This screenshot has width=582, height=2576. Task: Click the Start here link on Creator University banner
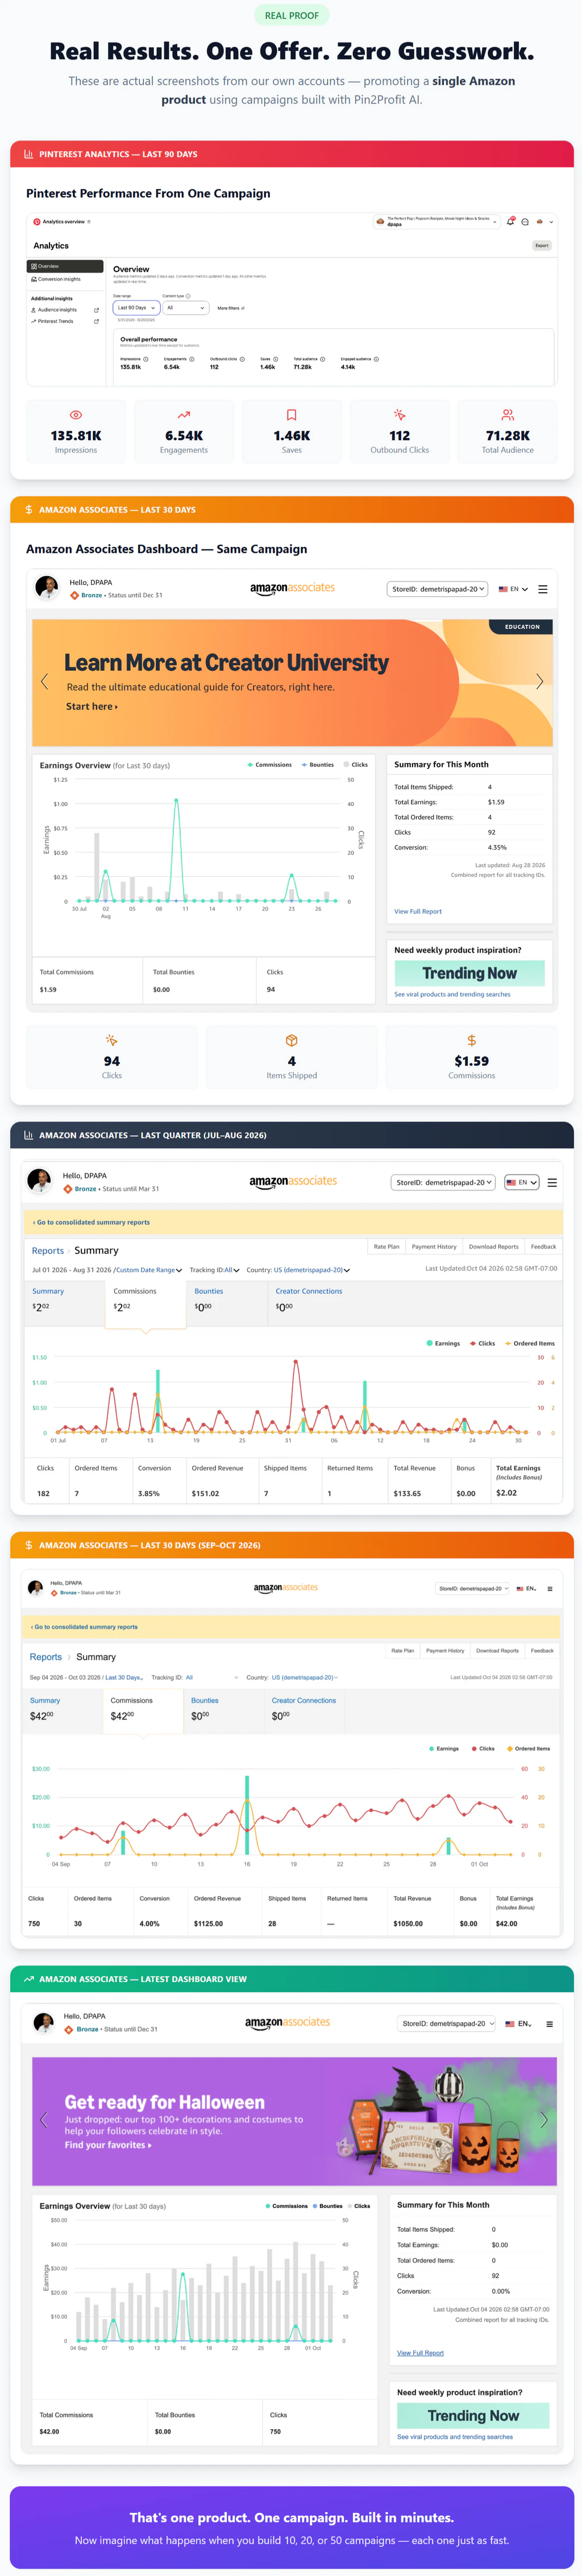[92, 706]
